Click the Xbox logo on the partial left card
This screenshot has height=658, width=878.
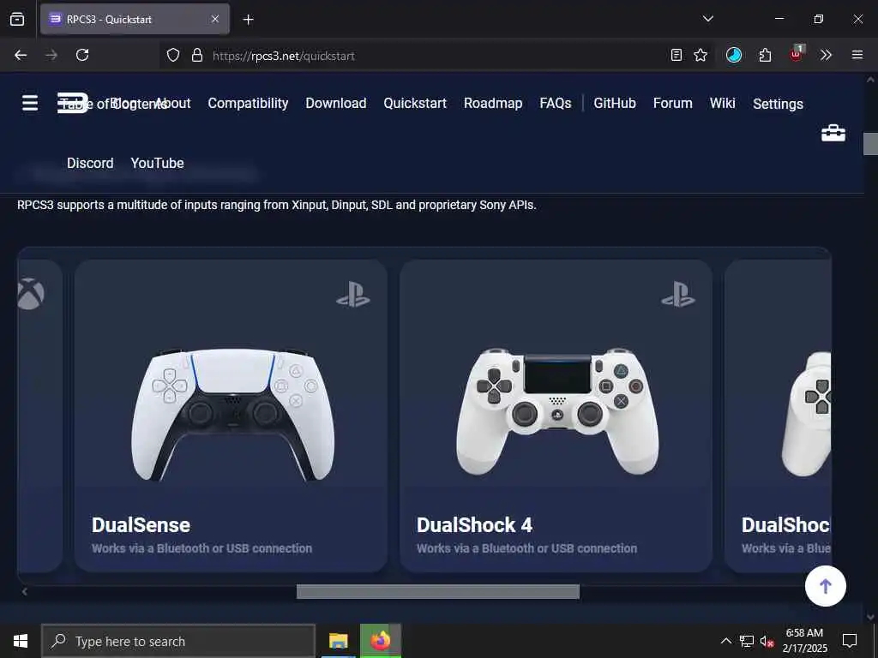[x=31, y=295]
